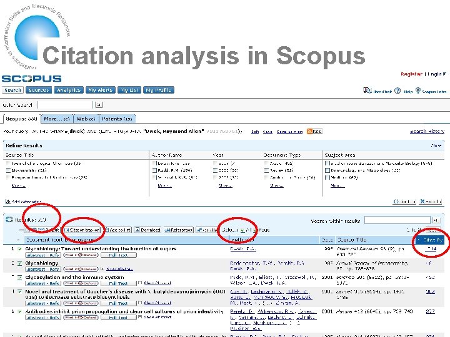450x337 pixels.
Task: Click the References button
Action: (179, 230)
